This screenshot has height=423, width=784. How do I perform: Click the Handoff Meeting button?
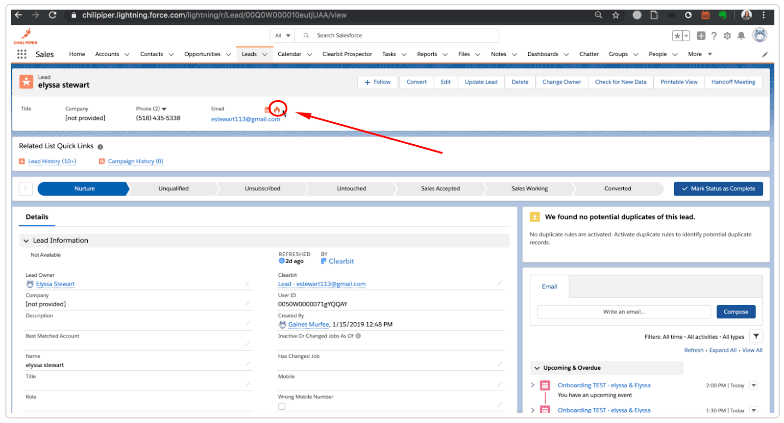click(734, 82)
